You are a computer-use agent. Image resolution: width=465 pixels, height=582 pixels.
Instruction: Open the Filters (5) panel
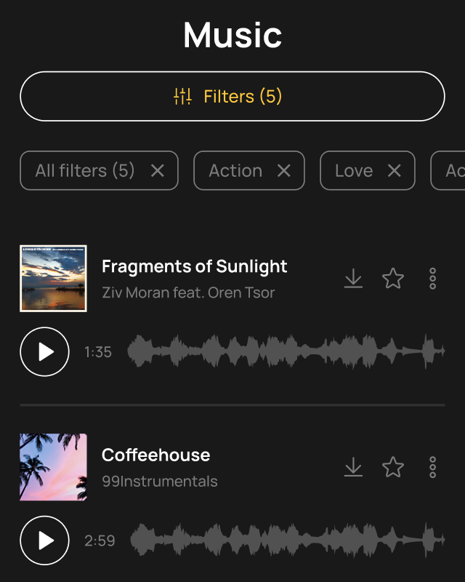click(232, 96)
